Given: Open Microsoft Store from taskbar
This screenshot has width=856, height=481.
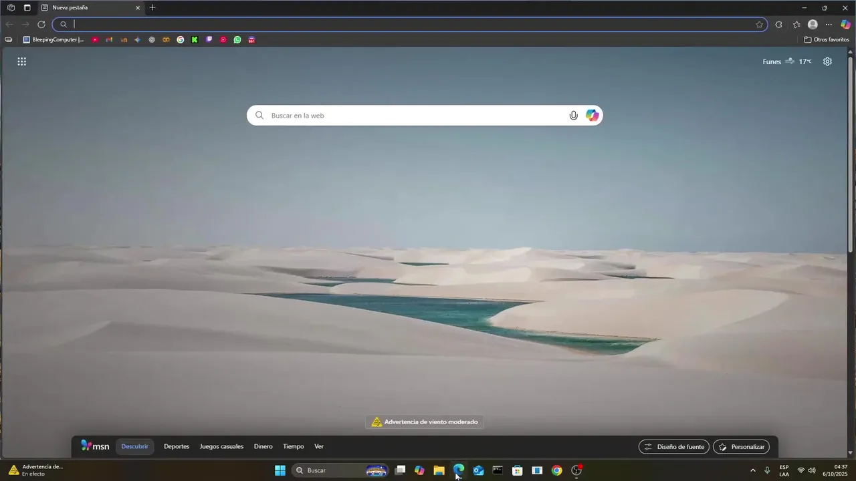Looking at the screenshot, I should 517,470.
